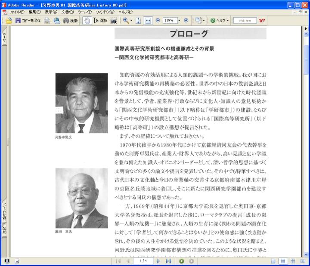Image resolution: width=310 pixels, height=266 pixels.
Task: Expand the Zoom In tool dropdown
Action: (131, 21)
